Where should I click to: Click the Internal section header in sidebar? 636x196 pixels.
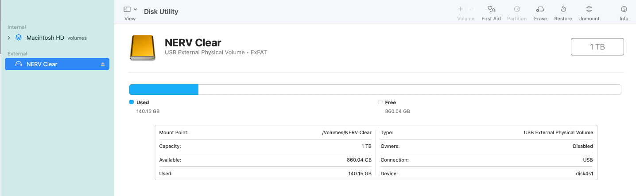(x=17, y=27)
